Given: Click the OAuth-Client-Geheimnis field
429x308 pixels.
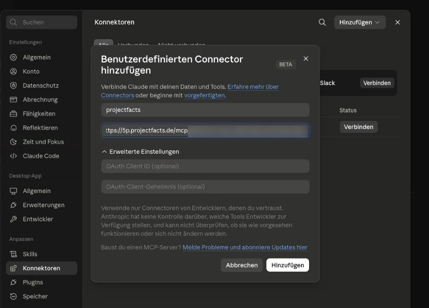Looking at the screenshot, I should (205, 187).
